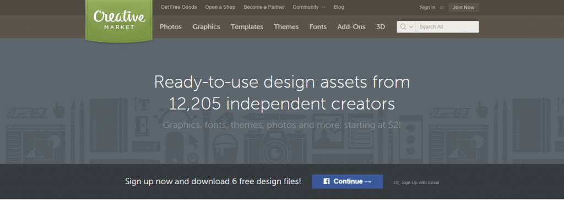Visit the Blog link
The width and height of the screenshot is (564, 200).
point(339,7)
